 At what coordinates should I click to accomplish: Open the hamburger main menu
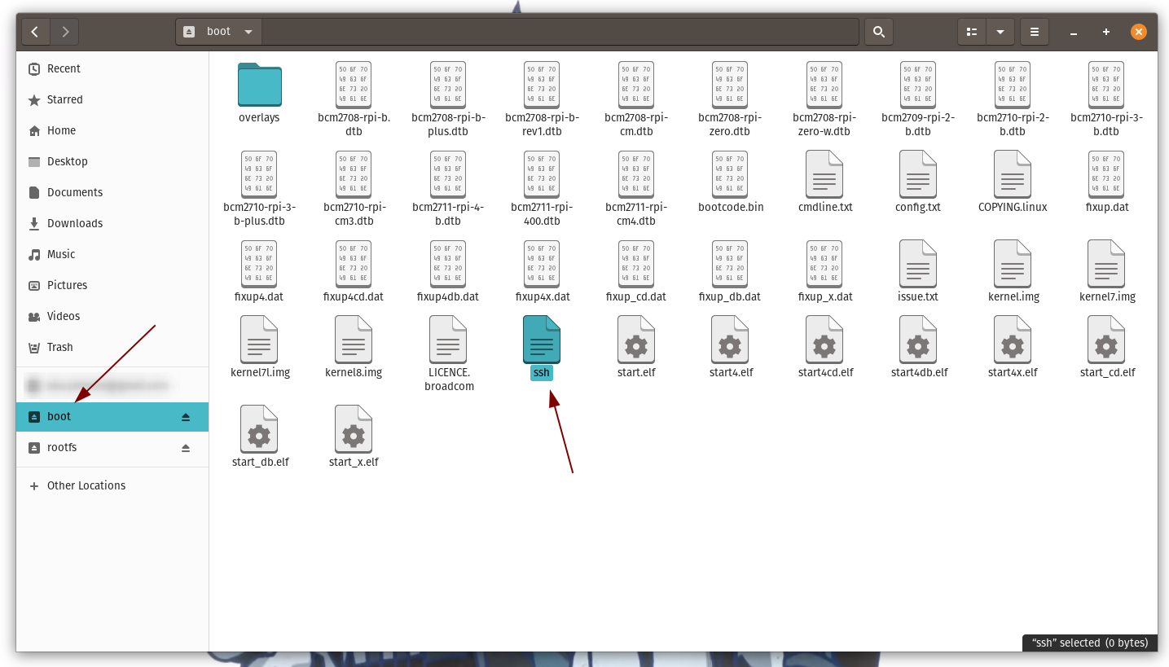(x=1035, y=32)
